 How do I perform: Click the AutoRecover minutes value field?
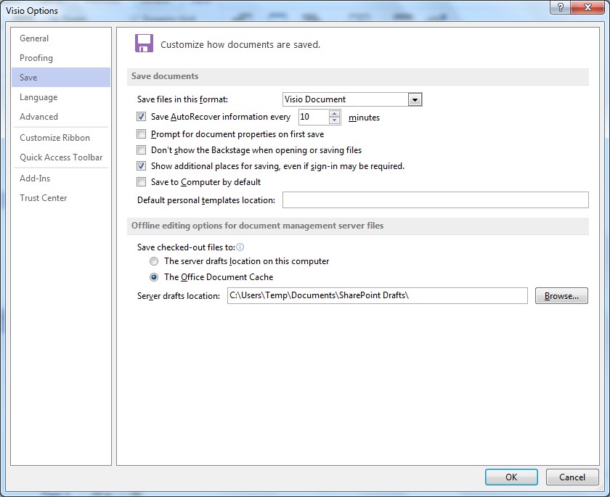[314, 117]
